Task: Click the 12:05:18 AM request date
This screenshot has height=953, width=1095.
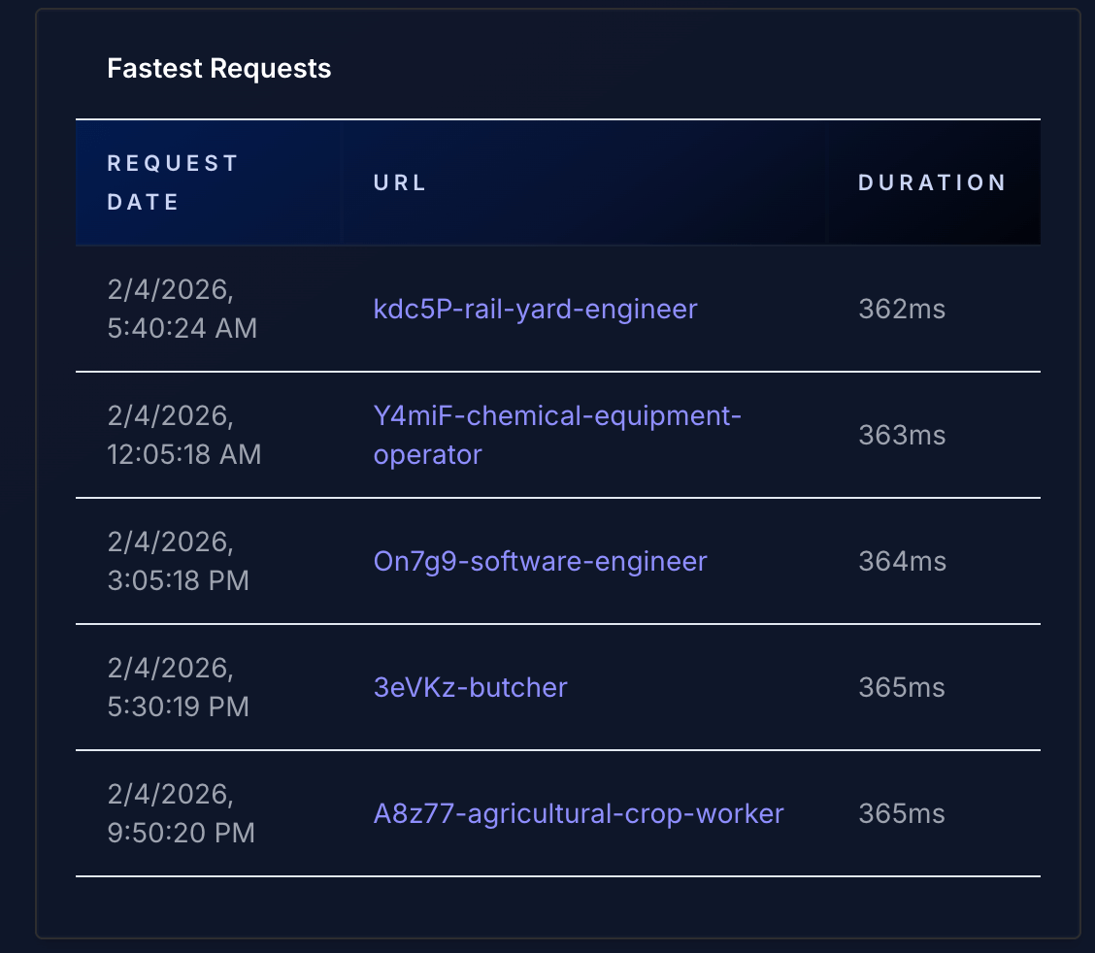Action: pos(184,435)
